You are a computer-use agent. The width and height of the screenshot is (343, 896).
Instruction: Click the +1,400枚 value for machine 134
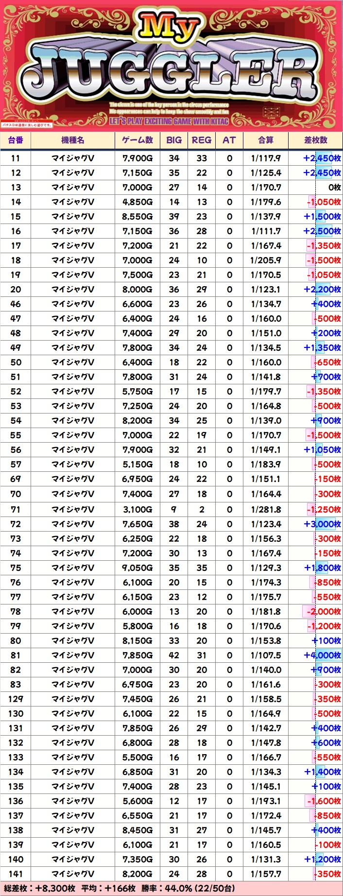coord(322,772)
